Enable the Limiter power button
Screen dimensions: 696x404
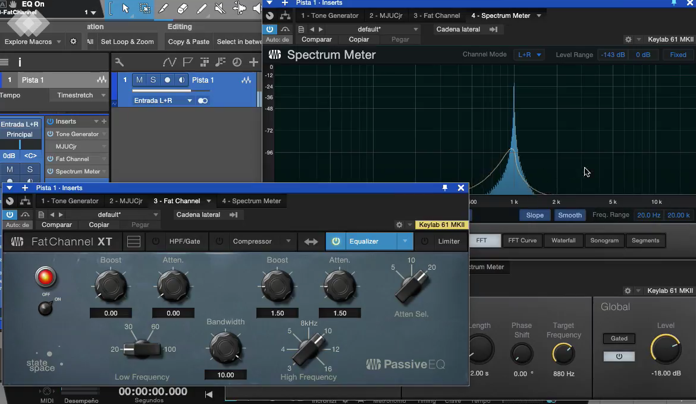tap(425, 241)
